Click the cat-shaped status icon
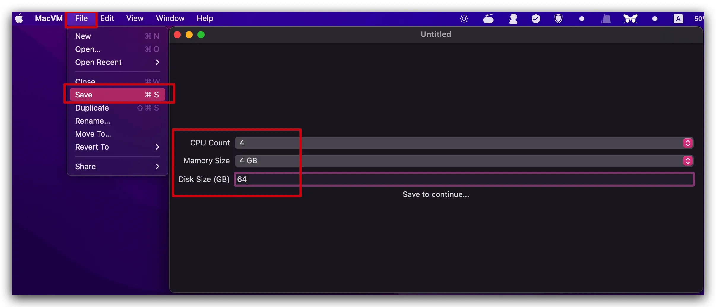716x307 pixels. 606,19
